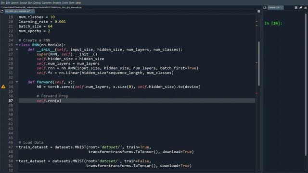
Task: Click the 'self.rnn(x)' line
Action: 49,100
